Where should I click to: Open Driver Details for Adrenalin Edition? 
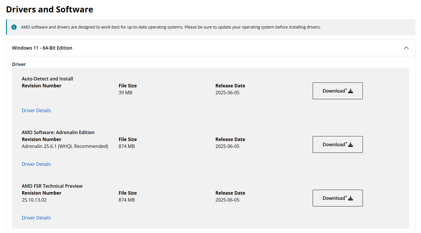[36, 164]
